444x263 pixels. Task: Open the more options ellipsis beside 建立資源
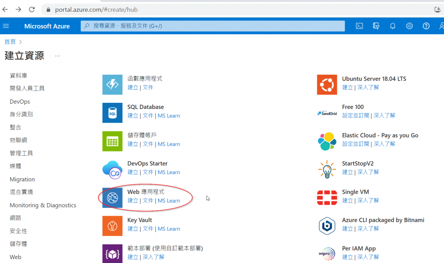click(x=58, y=56)
